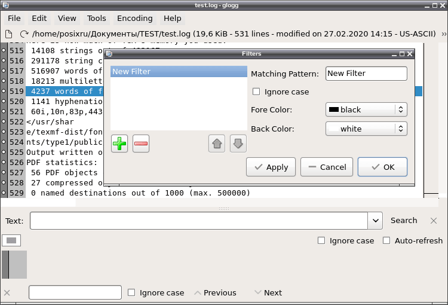Select log line 529 named destinations
The height and width of the screenshot is (305, 448).
139,193
